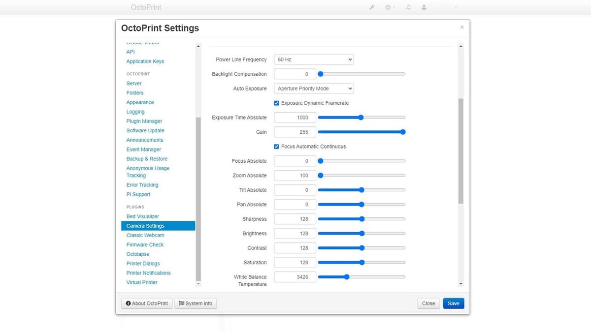The height and width of the screenshot is (332, 591).
Task: Click the Pan Absolute slider
Action: [x=361, y=205]
